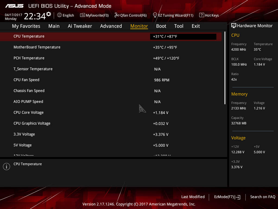The image size is (278, 209).
Task: Select CPU Core Voltage row
Action: pos(111,112)
